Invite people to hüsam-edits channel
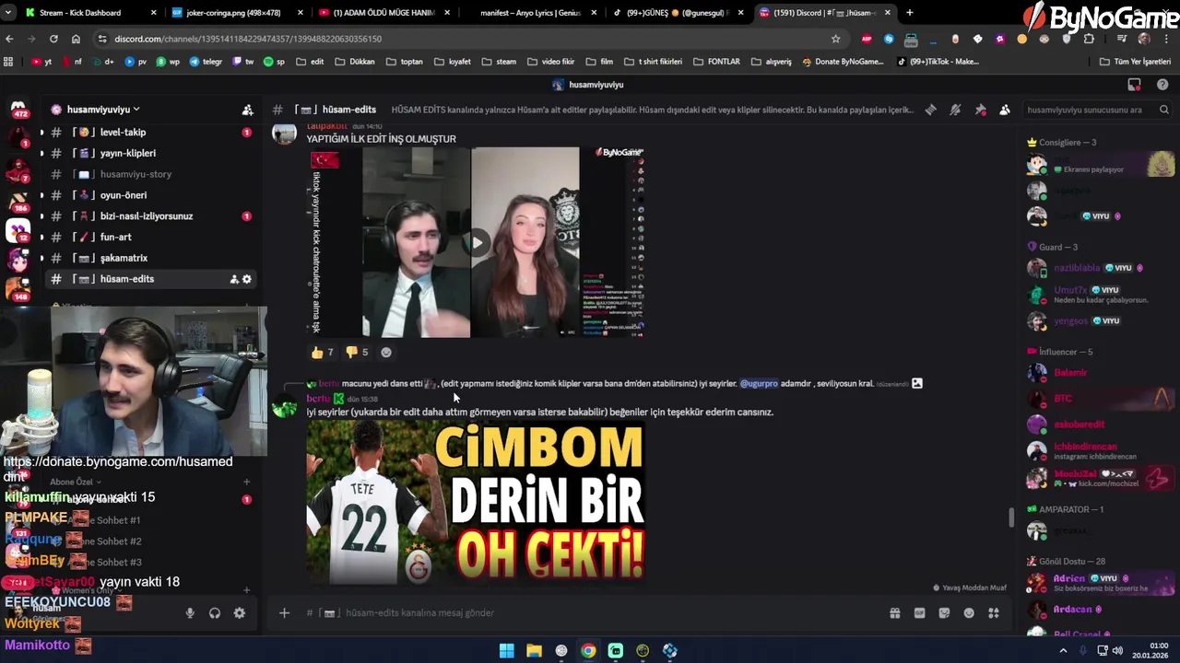 point(234,279)
